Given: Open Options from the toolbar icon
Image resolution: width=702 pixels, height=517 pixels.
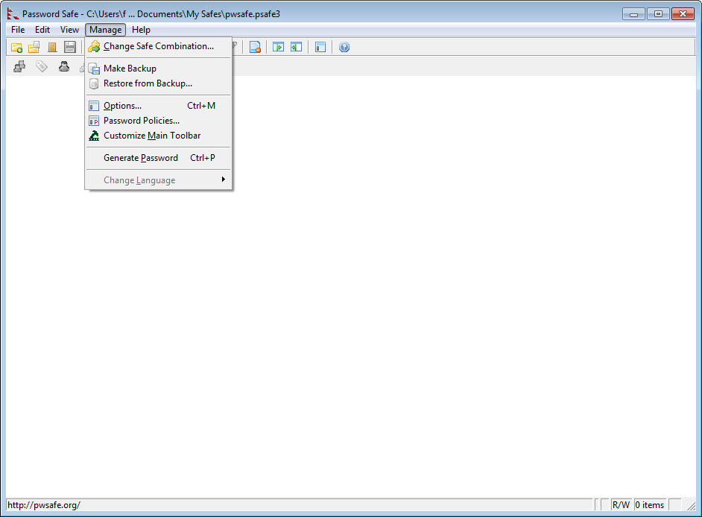Looking at the screenshot, I should tap(320, 47).
